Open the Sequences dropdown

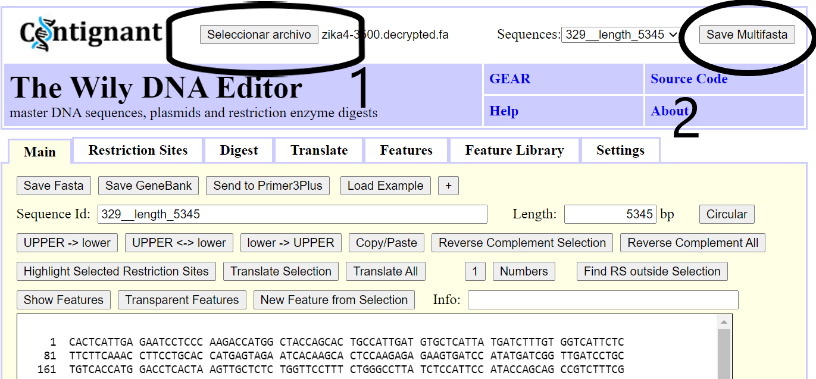[x=620, y=35]
